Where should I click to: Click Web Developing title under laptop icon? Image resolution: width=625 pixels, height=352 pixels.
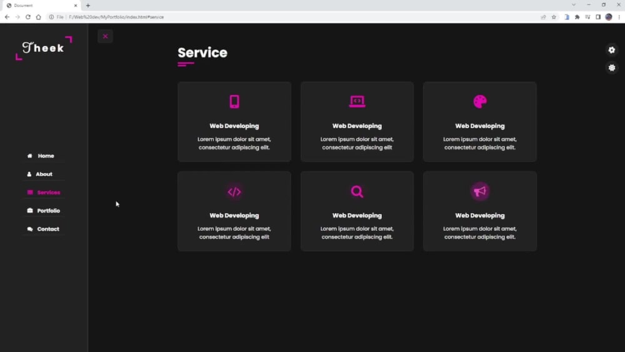[357, 126]
